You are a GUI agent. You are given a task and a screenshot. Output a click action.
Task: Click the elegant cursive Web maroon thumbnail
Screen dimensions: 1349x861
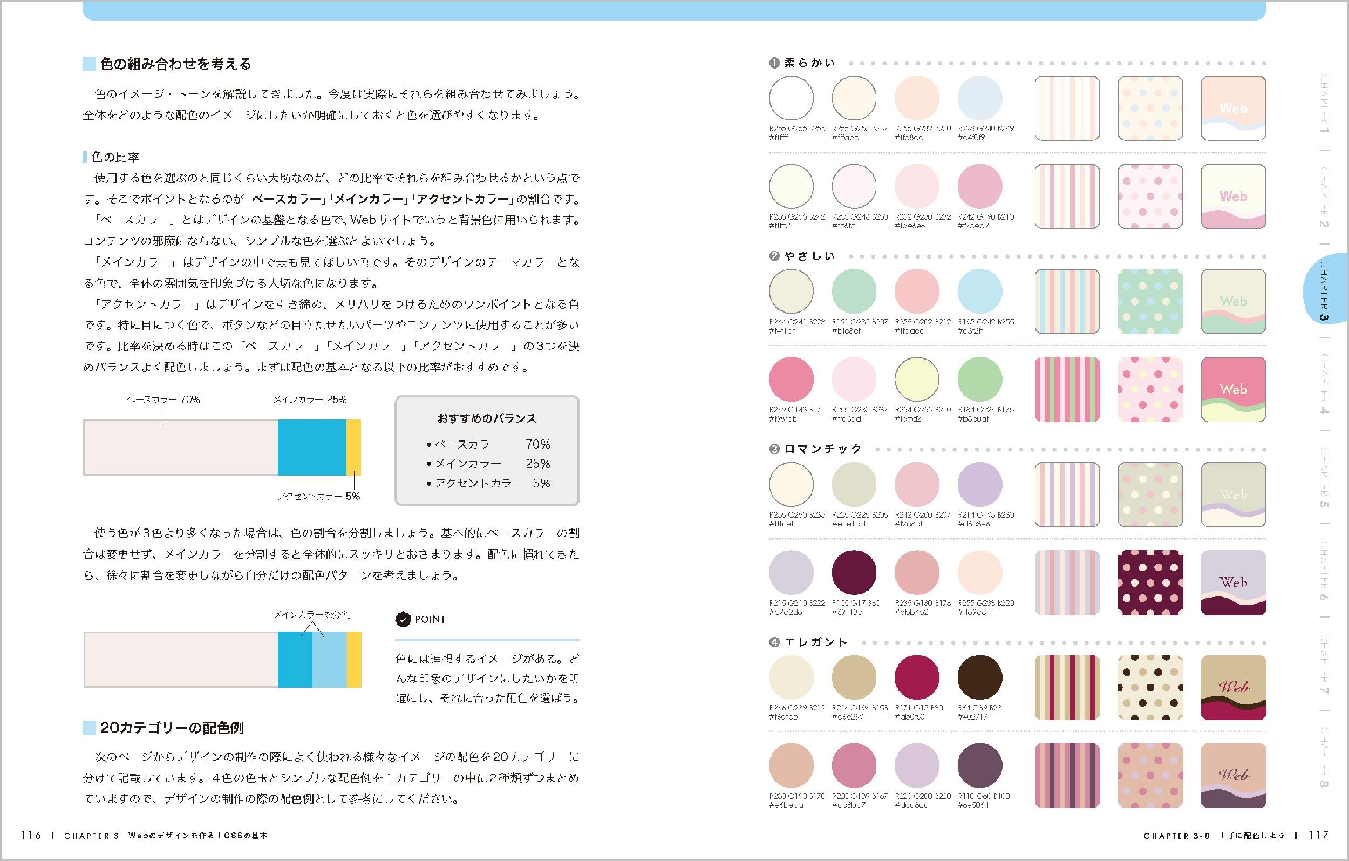(x=1233, y=688)
